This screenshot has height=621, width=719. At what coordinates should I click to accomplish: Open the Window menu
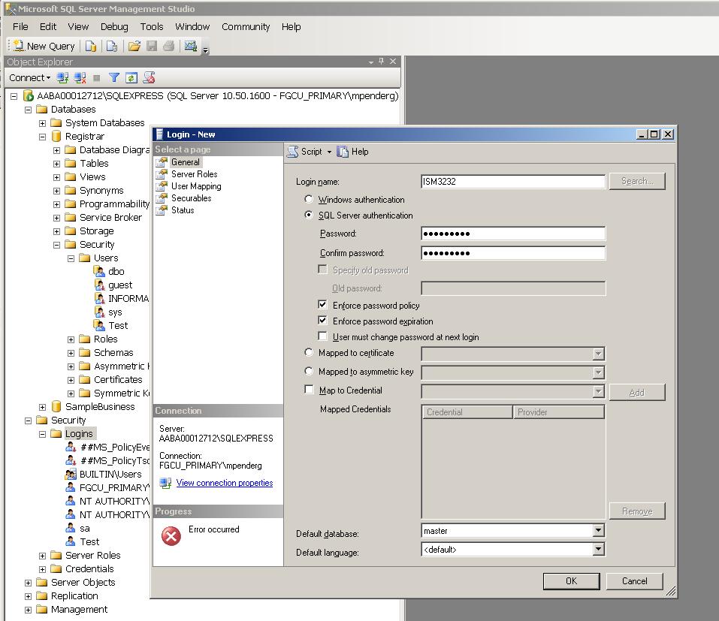(192, 26)
